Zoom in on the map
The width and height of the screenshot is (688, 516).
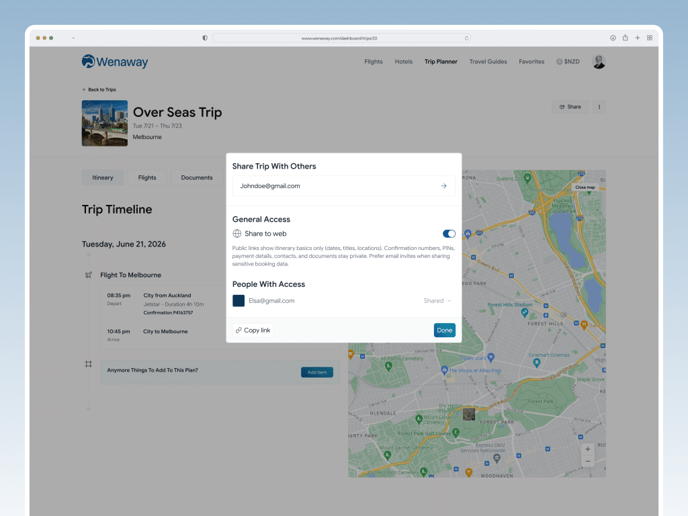[587, 449]
